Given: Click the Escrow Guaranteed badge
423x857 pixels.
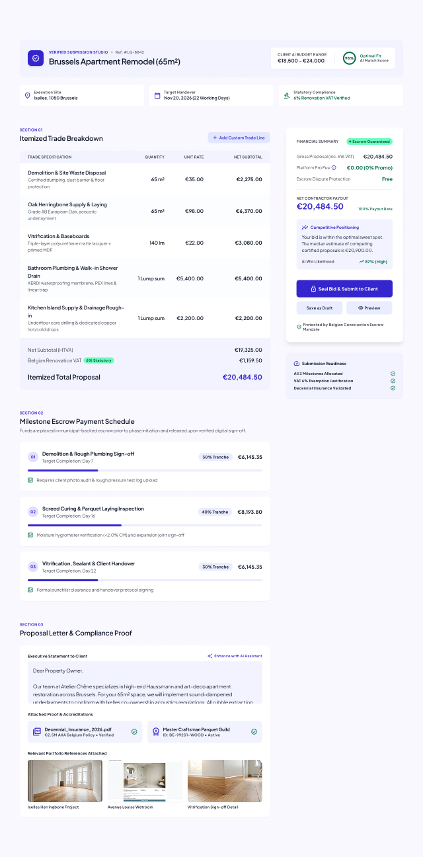Looking at the screenshot, I should click(x=369, y=142).
